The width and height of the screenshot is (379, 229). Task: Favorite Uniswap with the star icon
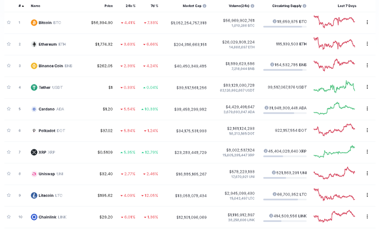click(9, 174)
